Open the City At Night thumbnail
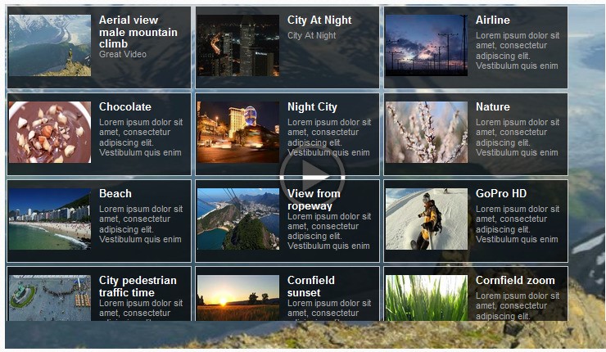This screenshot has width=606, height=352. pyautogui.click(x=238, y=46)
